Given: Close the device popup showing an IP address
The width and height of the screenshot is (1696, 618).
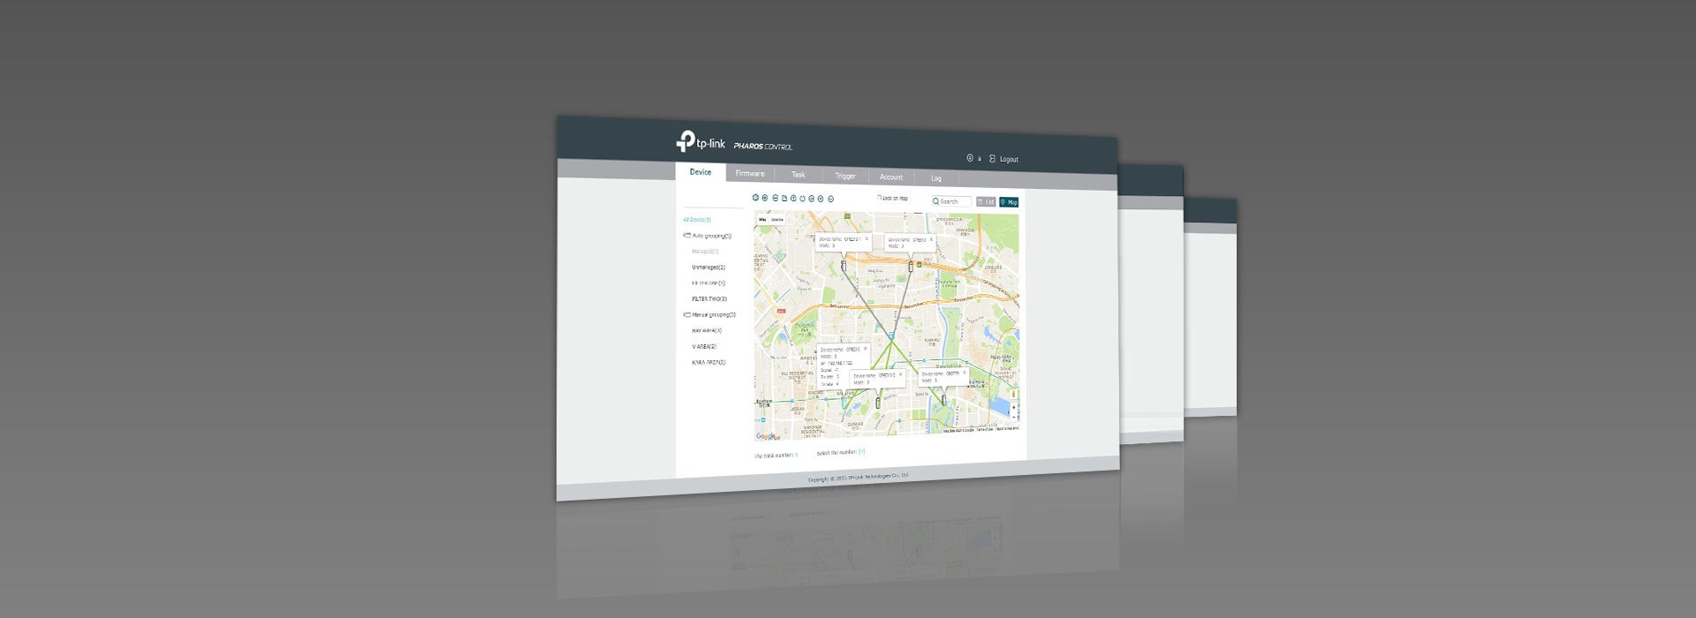Looking at the screenshot, I should [865, 349].
